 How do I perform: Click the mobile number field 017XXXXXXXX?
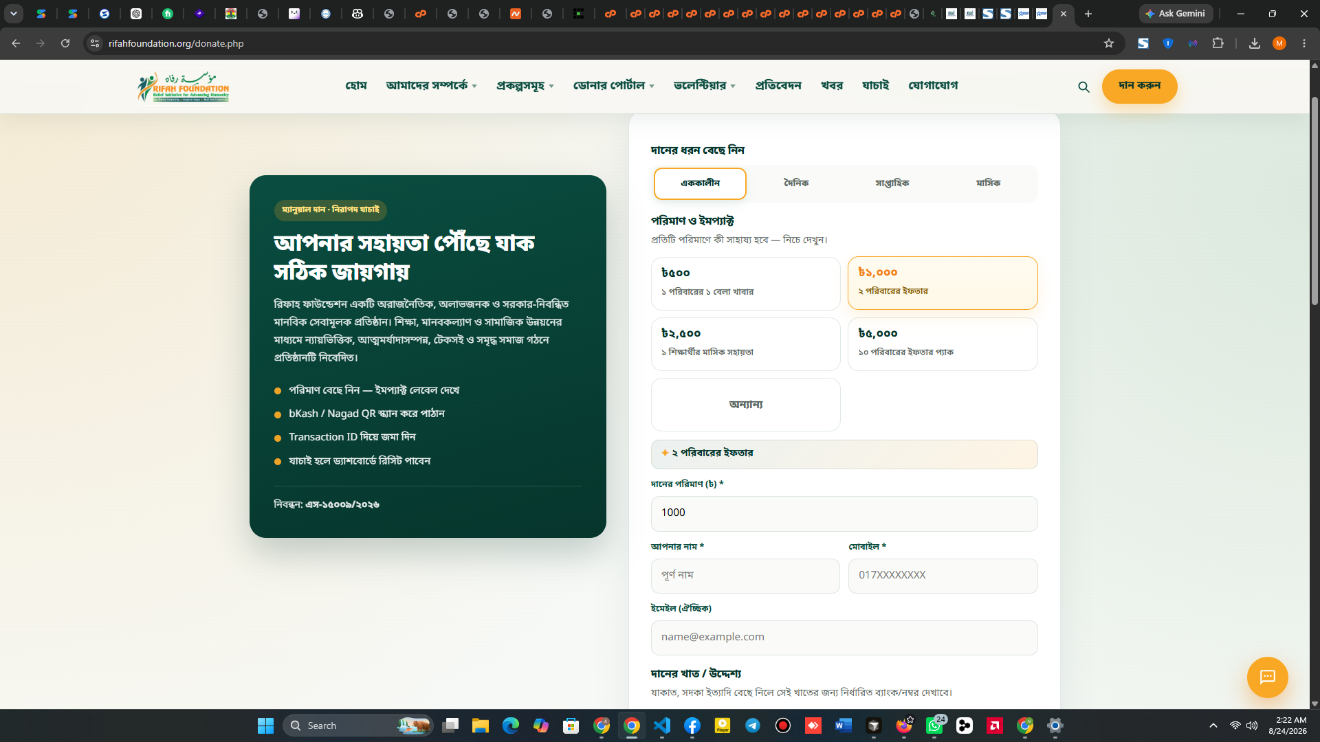[943, 576]
